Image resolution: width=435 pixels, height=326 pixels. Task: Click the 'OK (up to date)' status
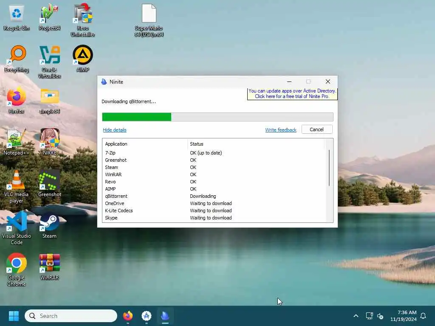[206, 153]
